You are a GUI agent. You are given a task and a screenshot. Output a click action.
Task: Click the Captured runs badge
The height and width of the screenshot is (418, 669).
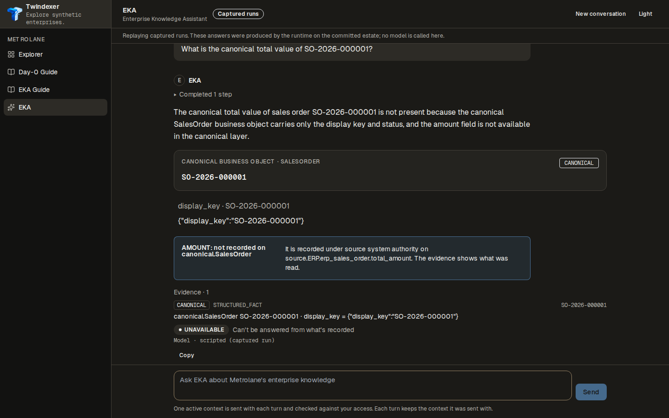[238, 14]
